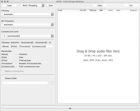This screenshot has width=140, height=111.
Task: Click the Track column header
Action: (60, 10)
